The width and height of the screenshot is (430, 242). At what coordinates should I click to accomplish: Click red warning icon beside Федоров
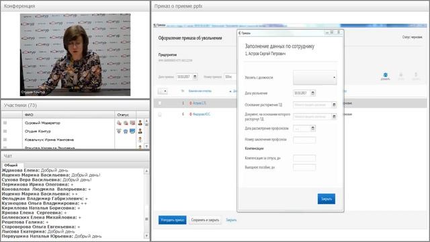pos(191,114)
